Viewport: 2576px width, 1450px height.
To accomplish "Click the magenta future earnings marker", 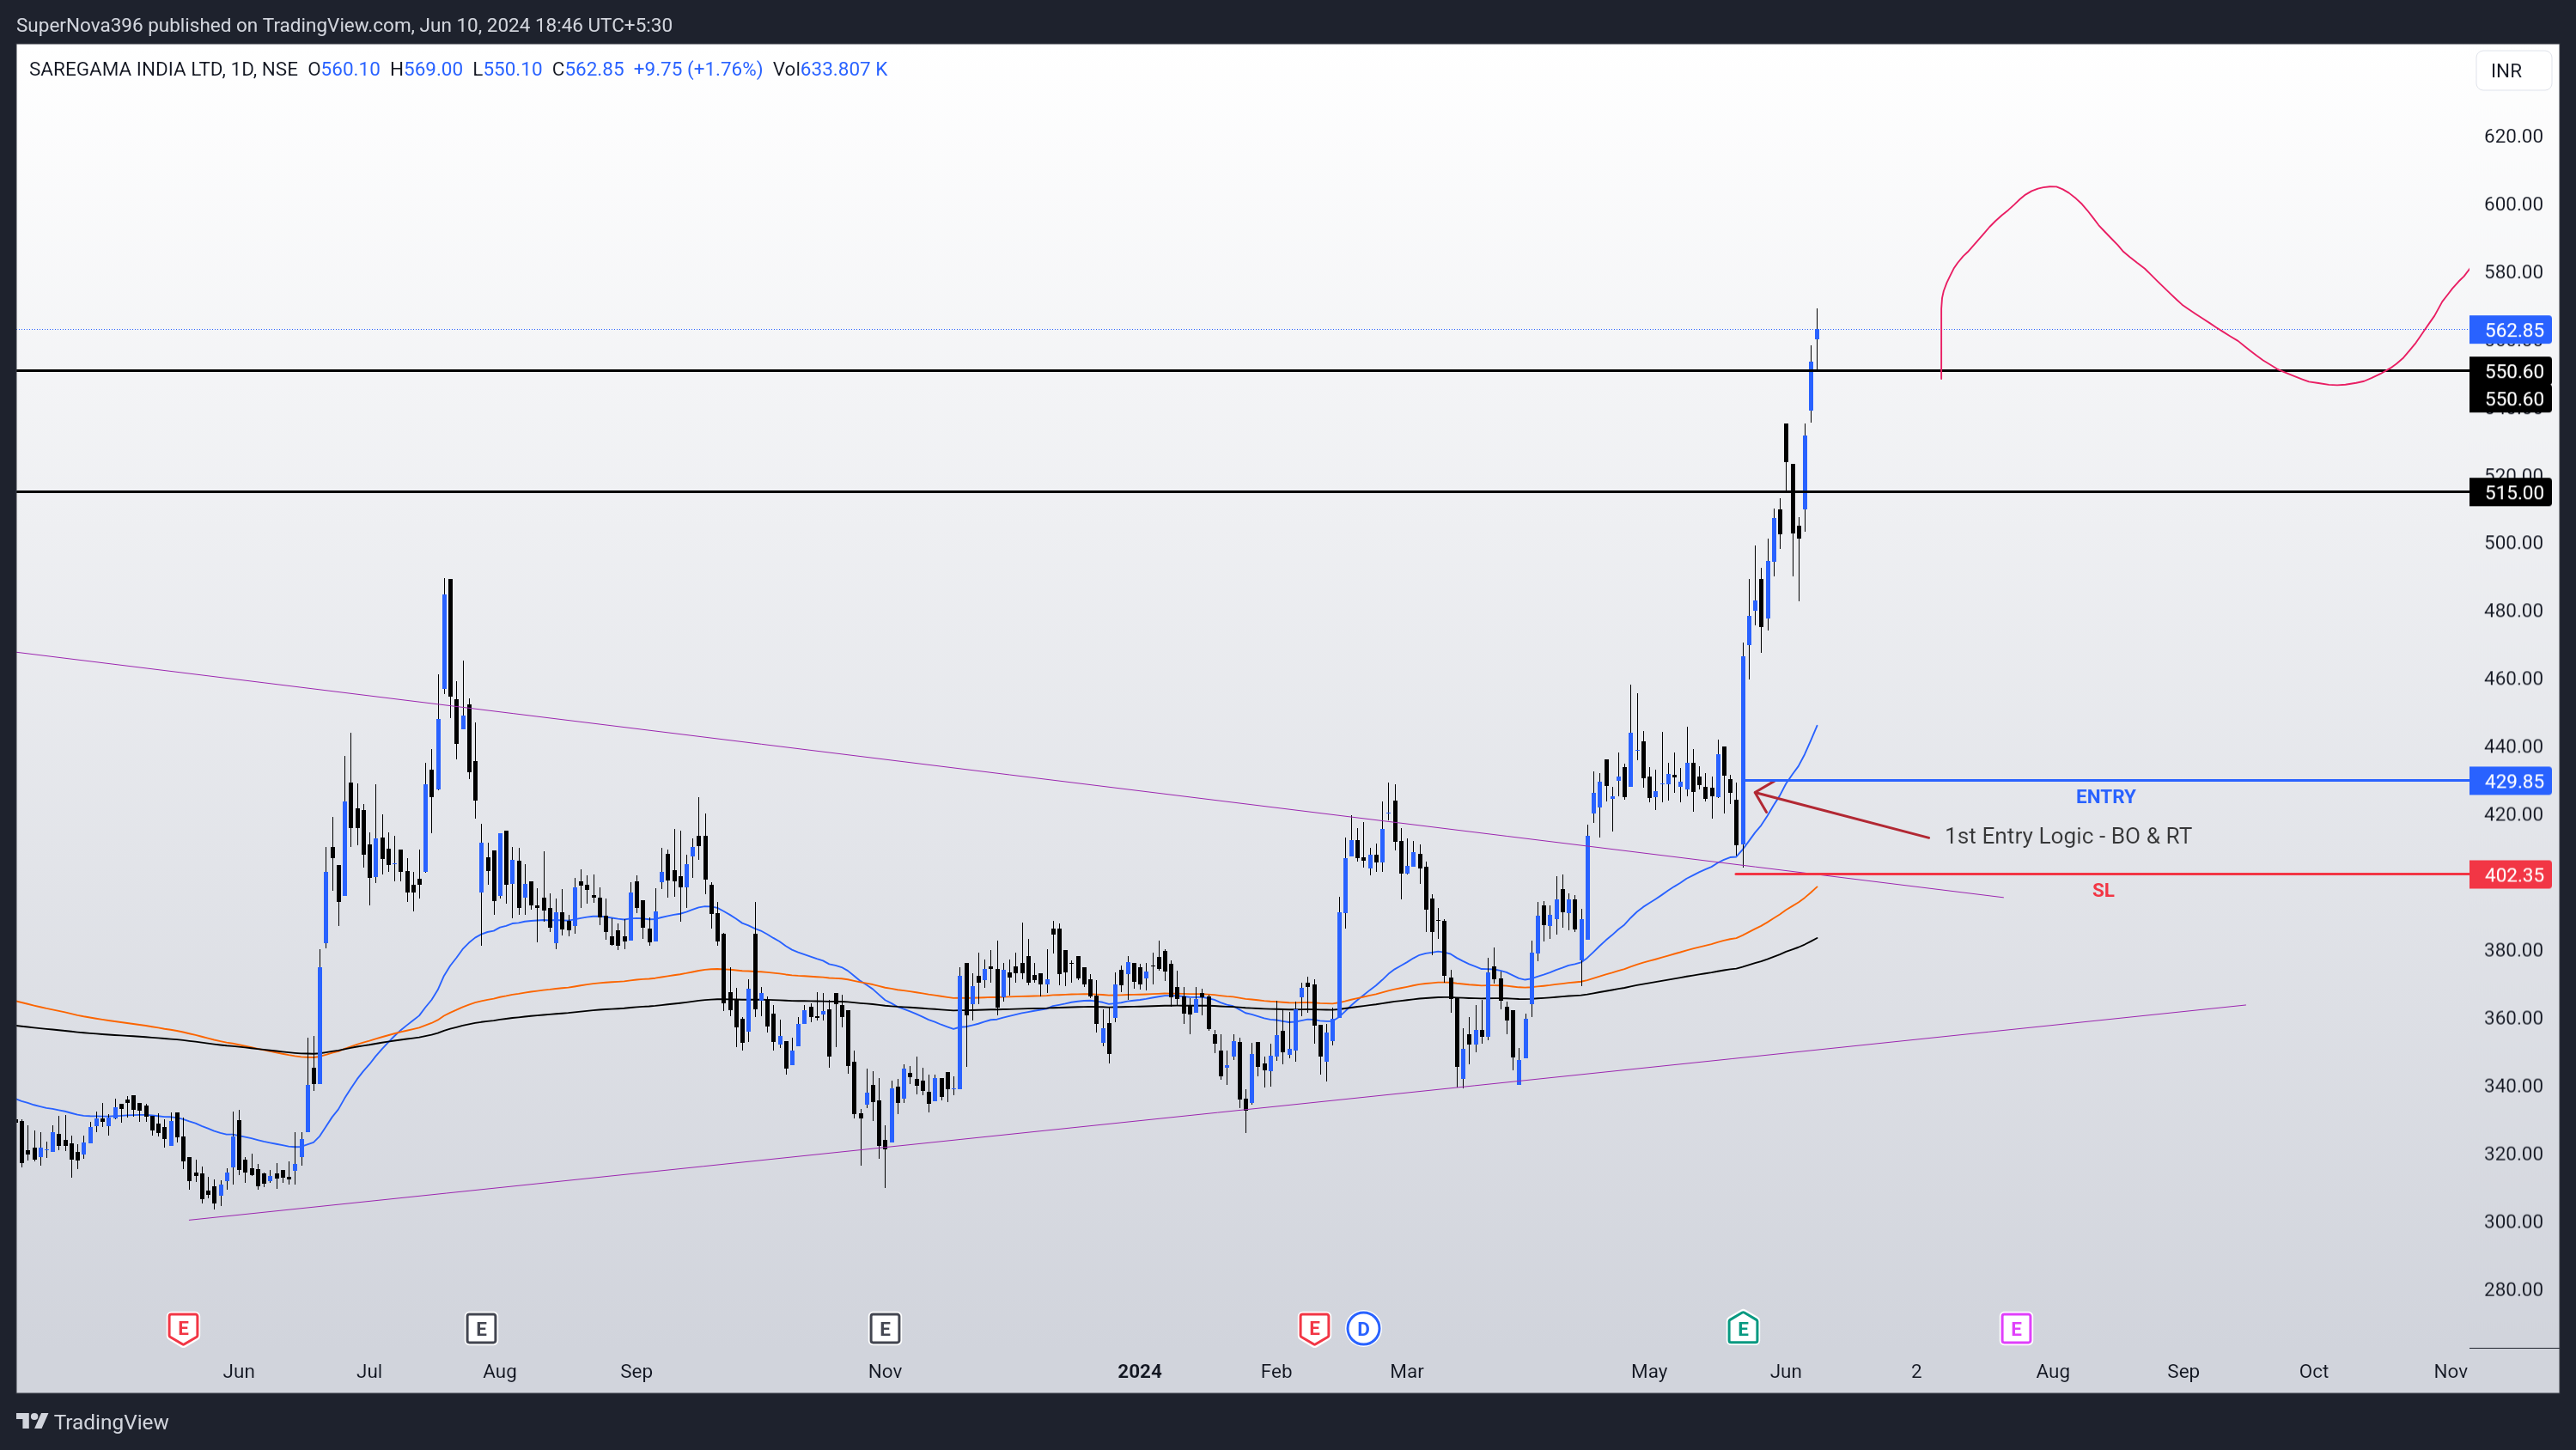I will (x=2016, y=1328).
